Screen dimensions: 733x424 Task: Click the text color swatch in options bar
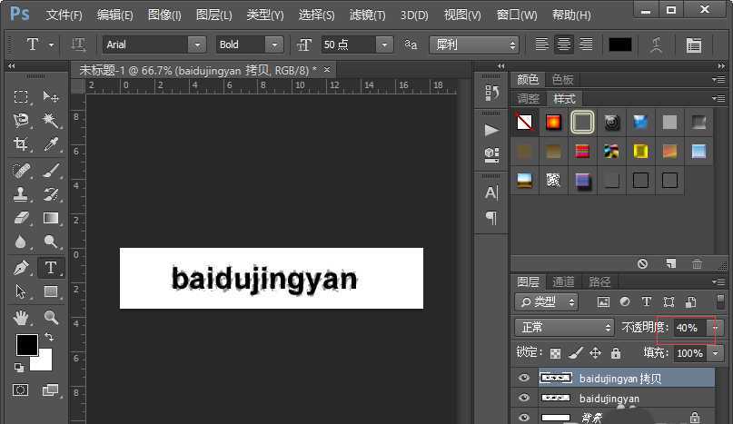coord(620,44)
